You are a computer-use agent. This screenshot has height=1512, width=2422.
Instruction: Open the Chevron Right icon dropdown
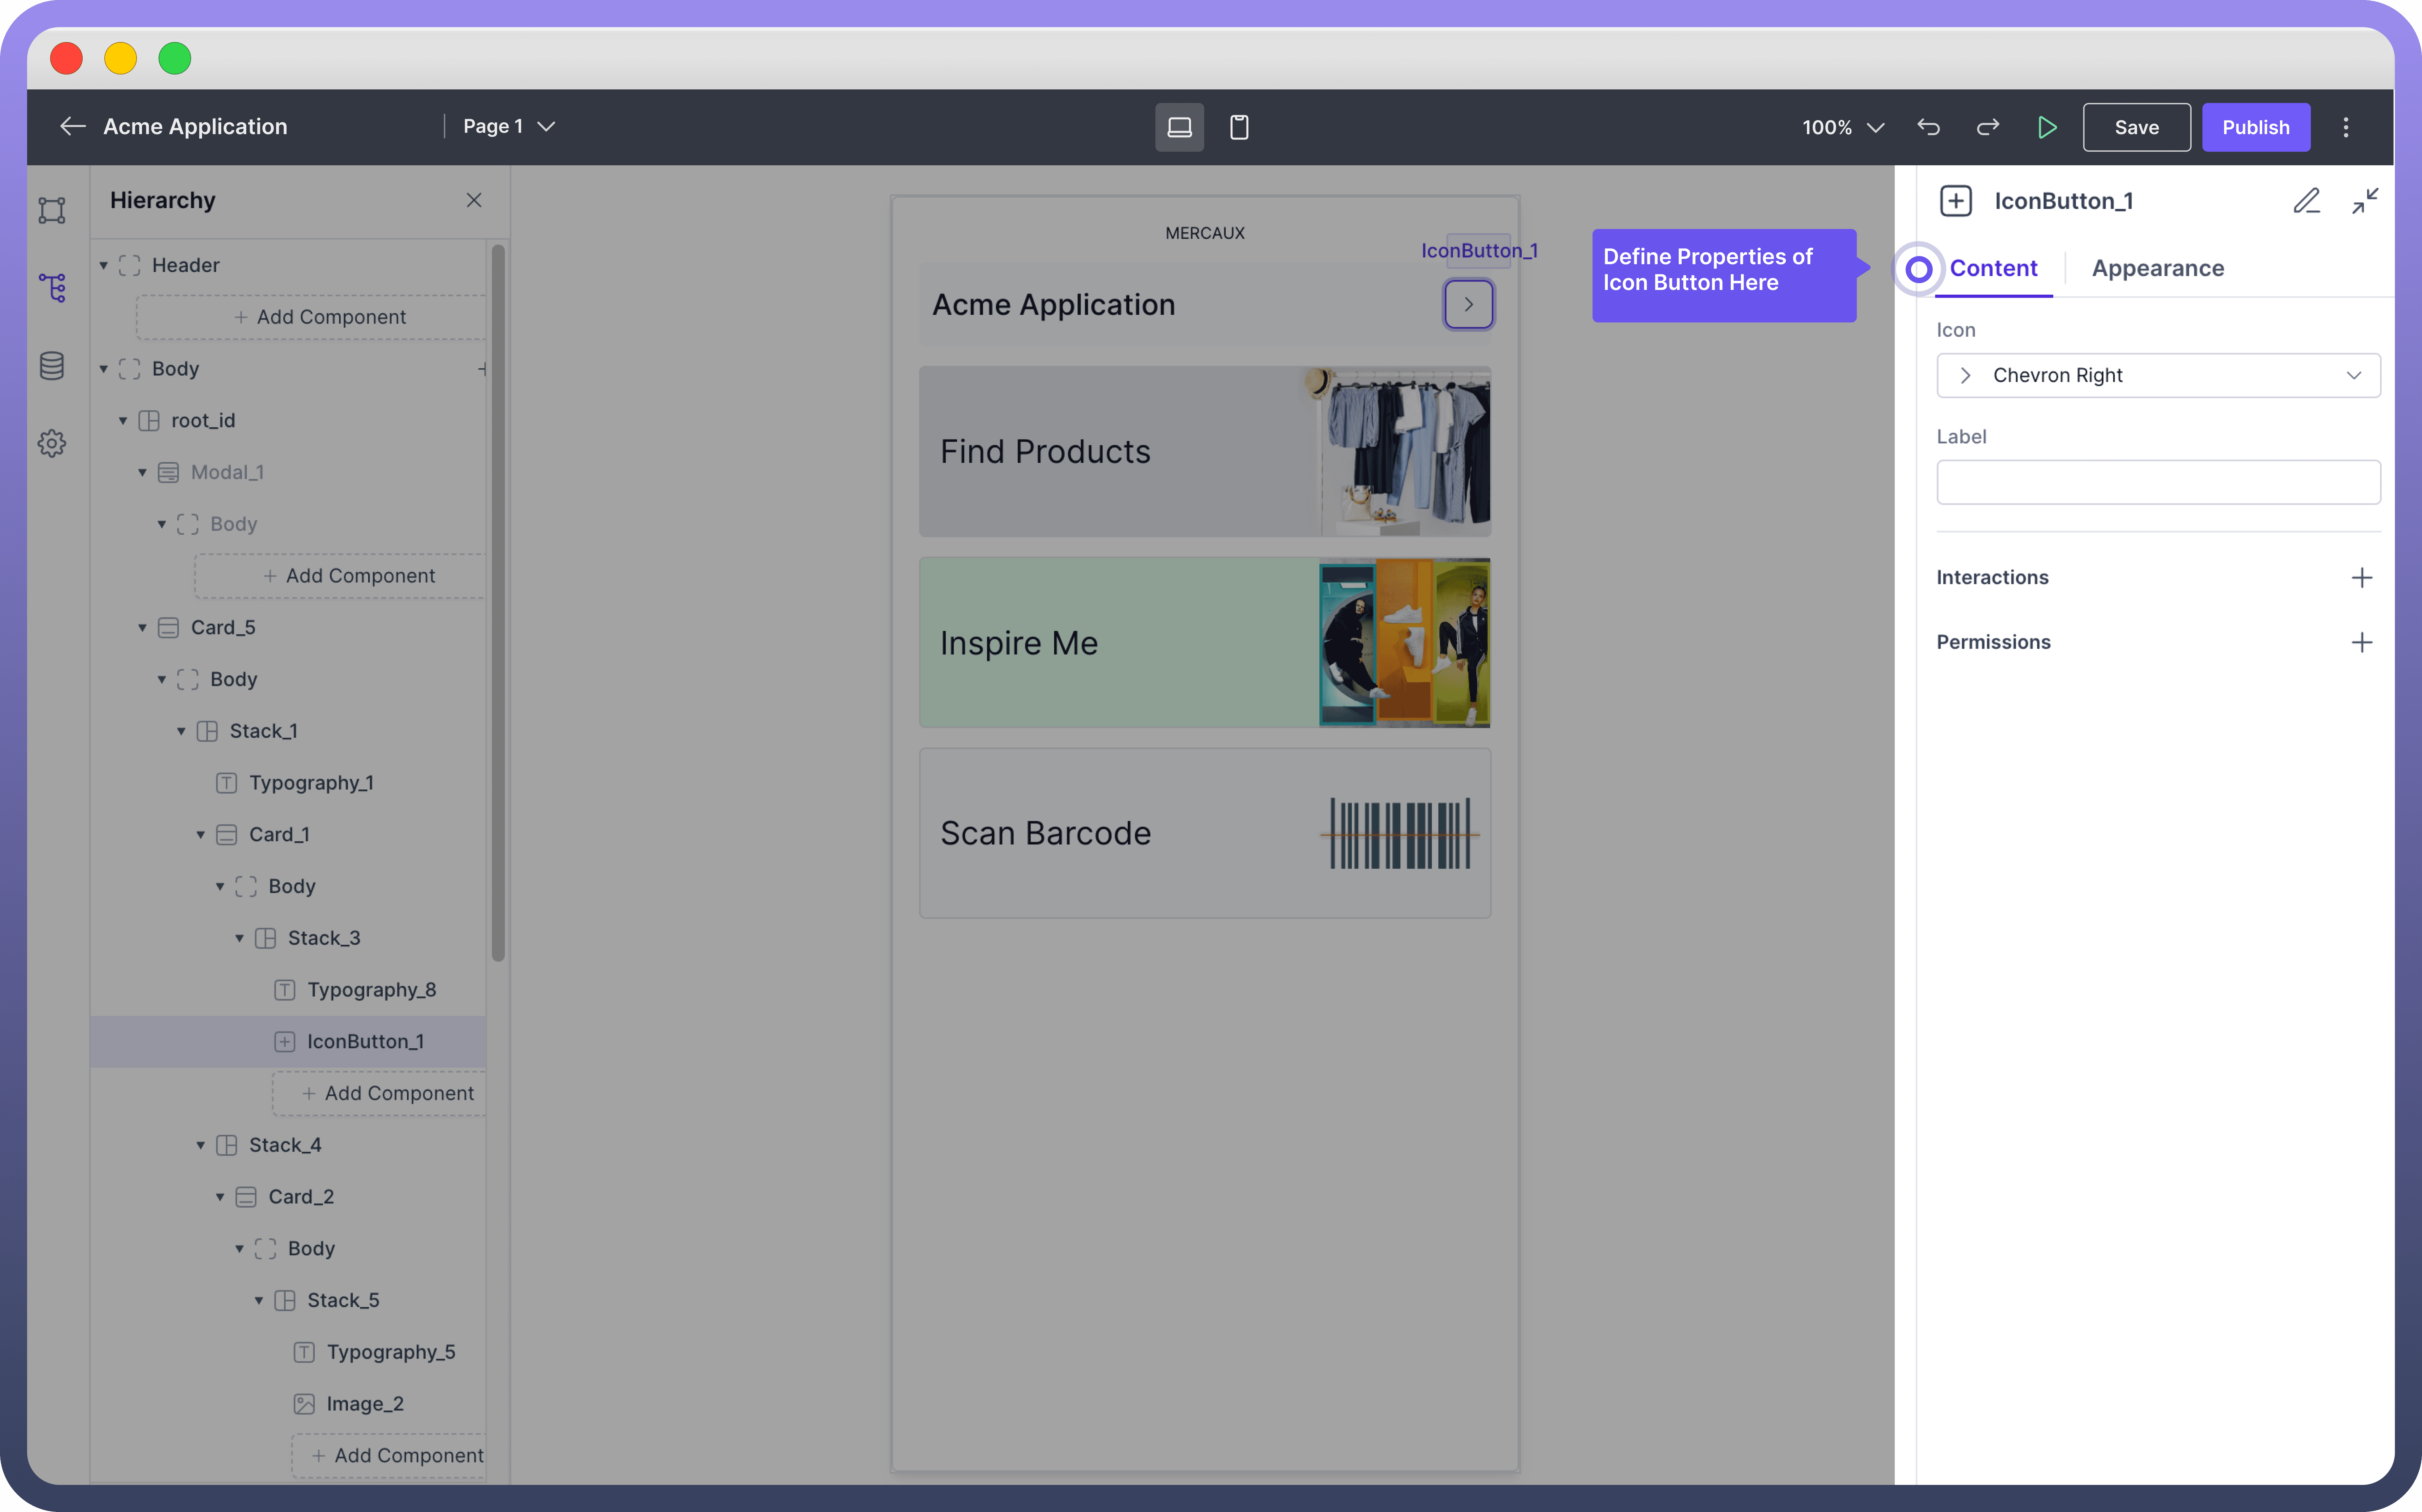point(2158,375)
